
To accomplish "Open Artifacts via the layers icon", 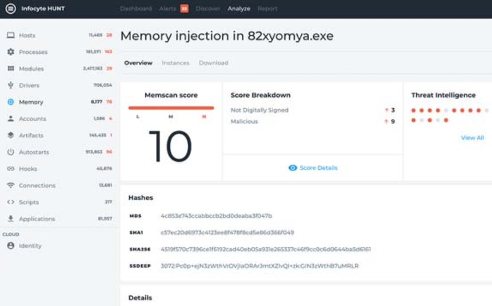I will point(10,136).
